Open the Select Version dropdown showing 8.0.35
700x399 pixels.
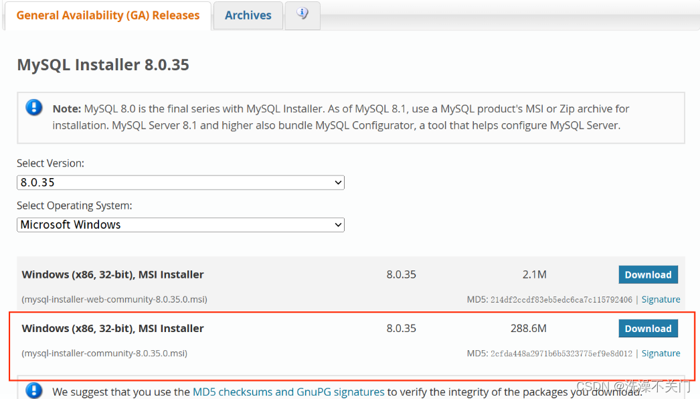[181, 182]
